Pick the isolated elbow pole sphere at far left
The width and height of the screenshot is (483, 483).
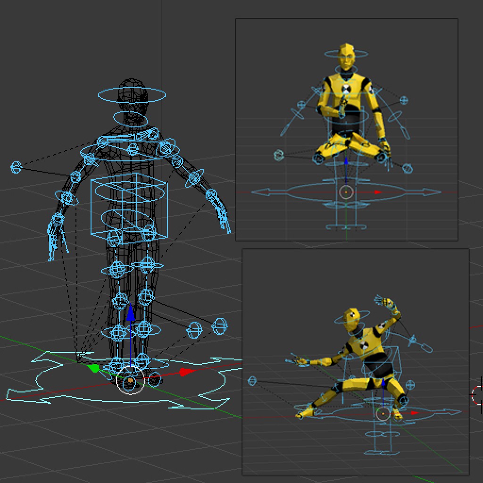coord(17,167)
